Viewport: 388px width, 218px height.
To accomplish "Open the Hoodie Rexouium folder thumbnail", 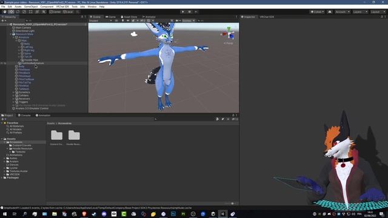I will (74, 135).
